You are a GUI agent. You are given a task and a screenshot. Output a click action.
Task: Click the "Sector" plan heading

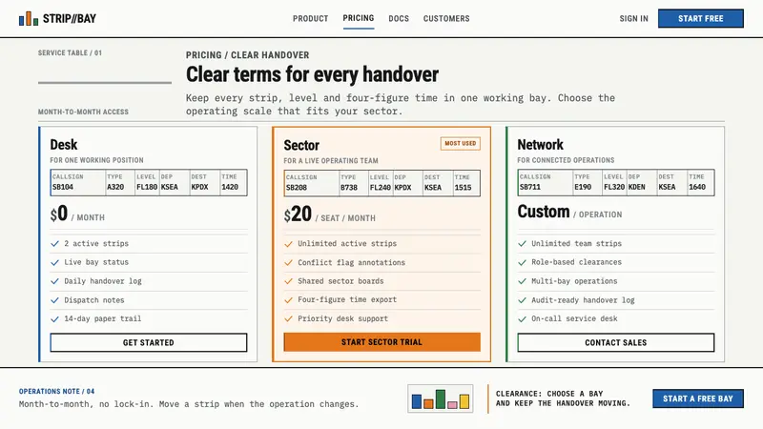click(301, 145)
